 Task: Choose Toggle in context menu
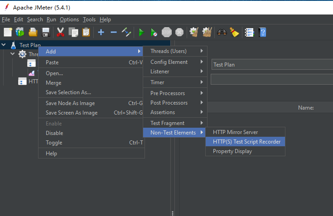click(x=91, y=143)
